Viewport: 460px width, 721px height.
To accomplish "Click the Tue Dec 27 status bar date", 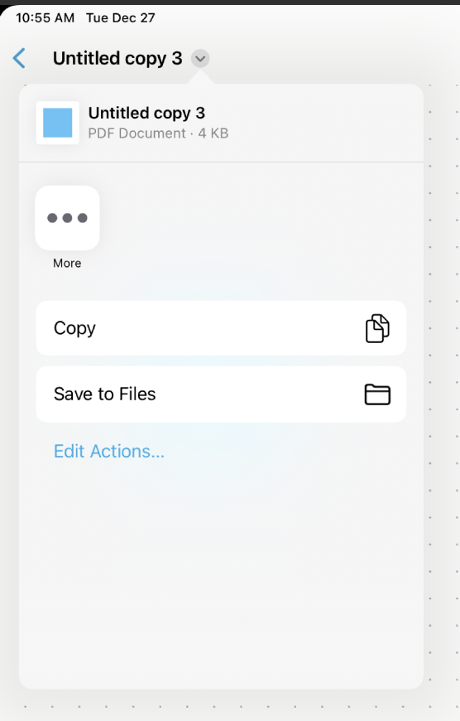I will coord(121,18).
